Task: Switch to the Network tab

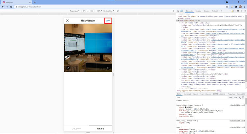Action: click(215, 11)
